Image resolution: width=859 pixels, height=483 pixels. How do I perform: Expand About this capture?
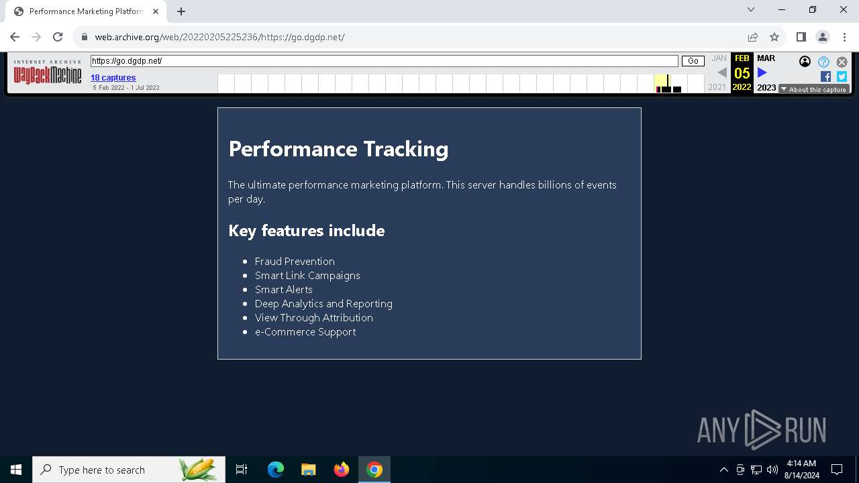pos(813,89)
